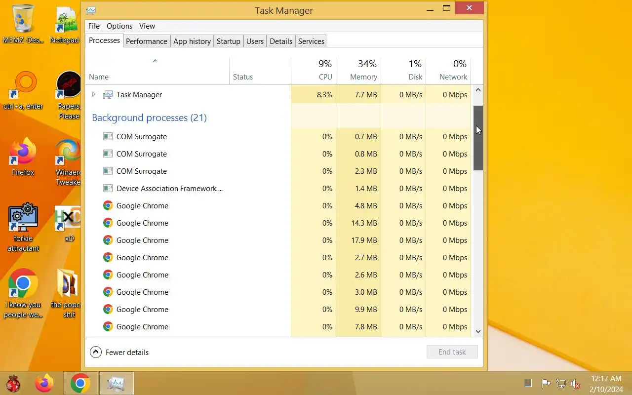Click the Task Manager title bar icon

coord(91,10)
